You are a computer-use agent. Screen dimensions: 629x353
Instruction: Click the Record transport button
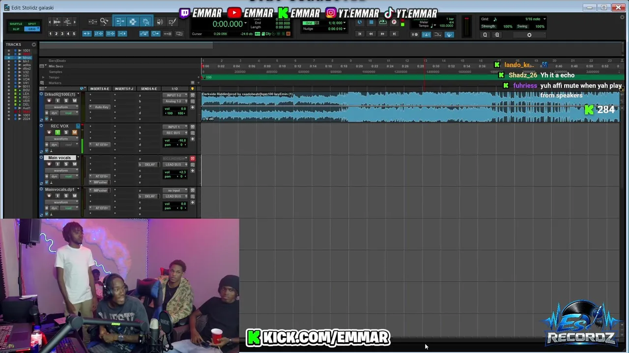394,22
